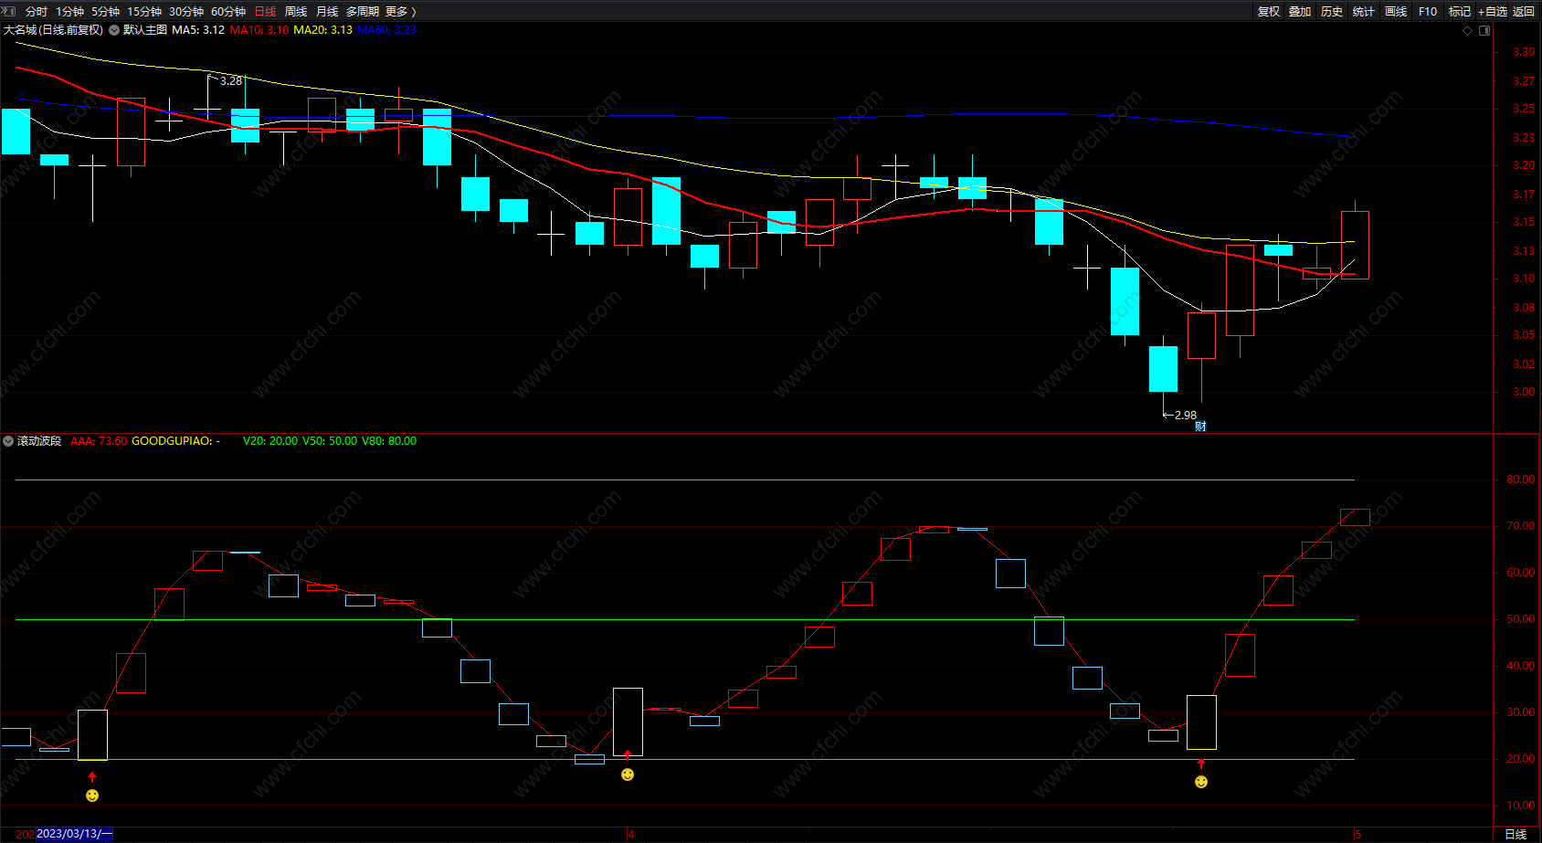Click the 返回 back button
The width and height of the screenshot is (1542, 843).
click(x=1524, y=12)
